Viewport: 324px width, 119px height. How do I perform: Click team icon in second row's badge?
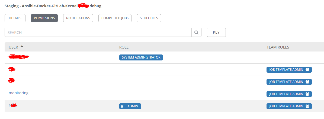(x=307, y=70)
